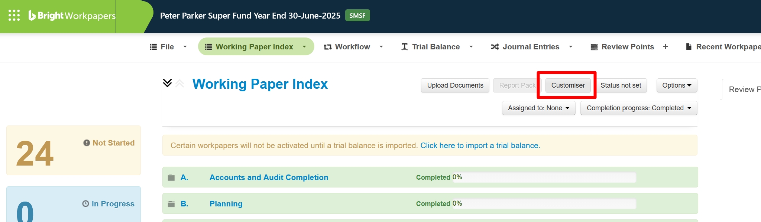Screen dimensions: 761x222
Task: Click the Journal Entries shuffle icon
Action: (495, 47)
